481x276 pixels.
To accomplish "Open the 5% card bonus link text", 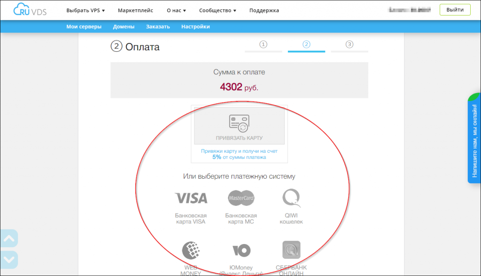I will point(239,154).
